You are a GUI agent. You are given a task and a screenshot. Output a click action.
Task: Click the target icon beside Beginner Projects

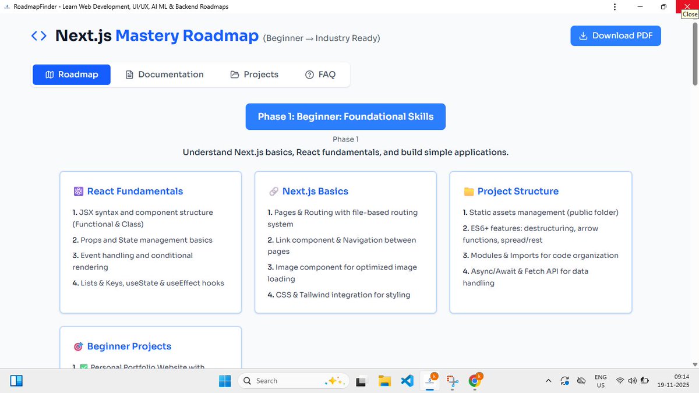point(79,346)
